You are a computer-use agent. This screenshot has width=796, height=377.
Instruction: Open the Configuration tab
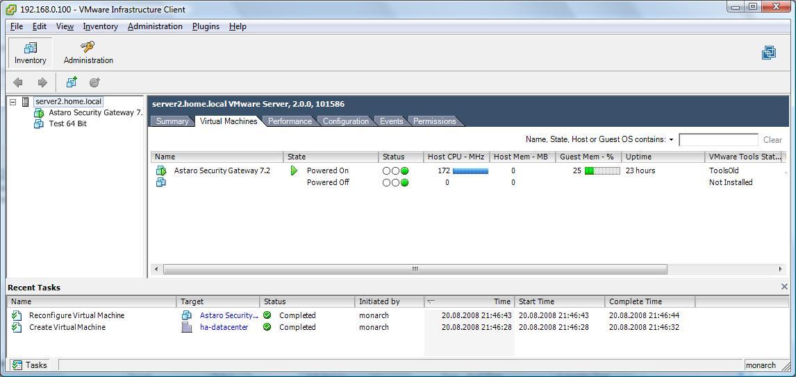(345, 121)
